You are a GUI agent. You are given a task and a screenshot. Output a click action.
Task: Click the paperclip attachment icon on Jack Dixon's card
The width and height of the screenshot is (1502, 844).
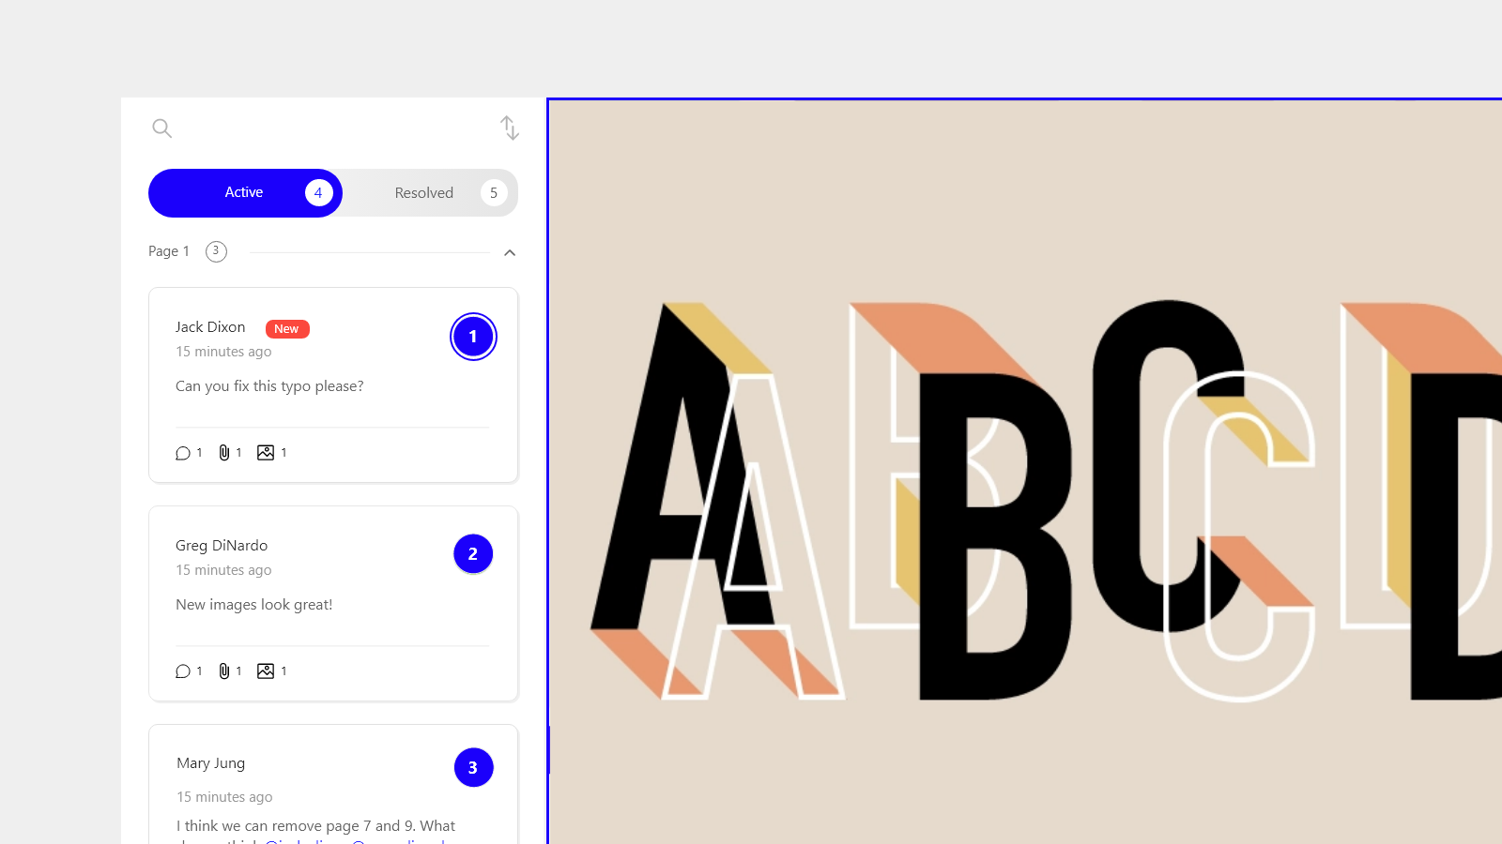click(224, 452)
